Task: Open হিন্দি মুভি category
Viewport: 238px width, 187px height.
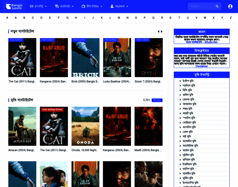Action: pos(187,90)
